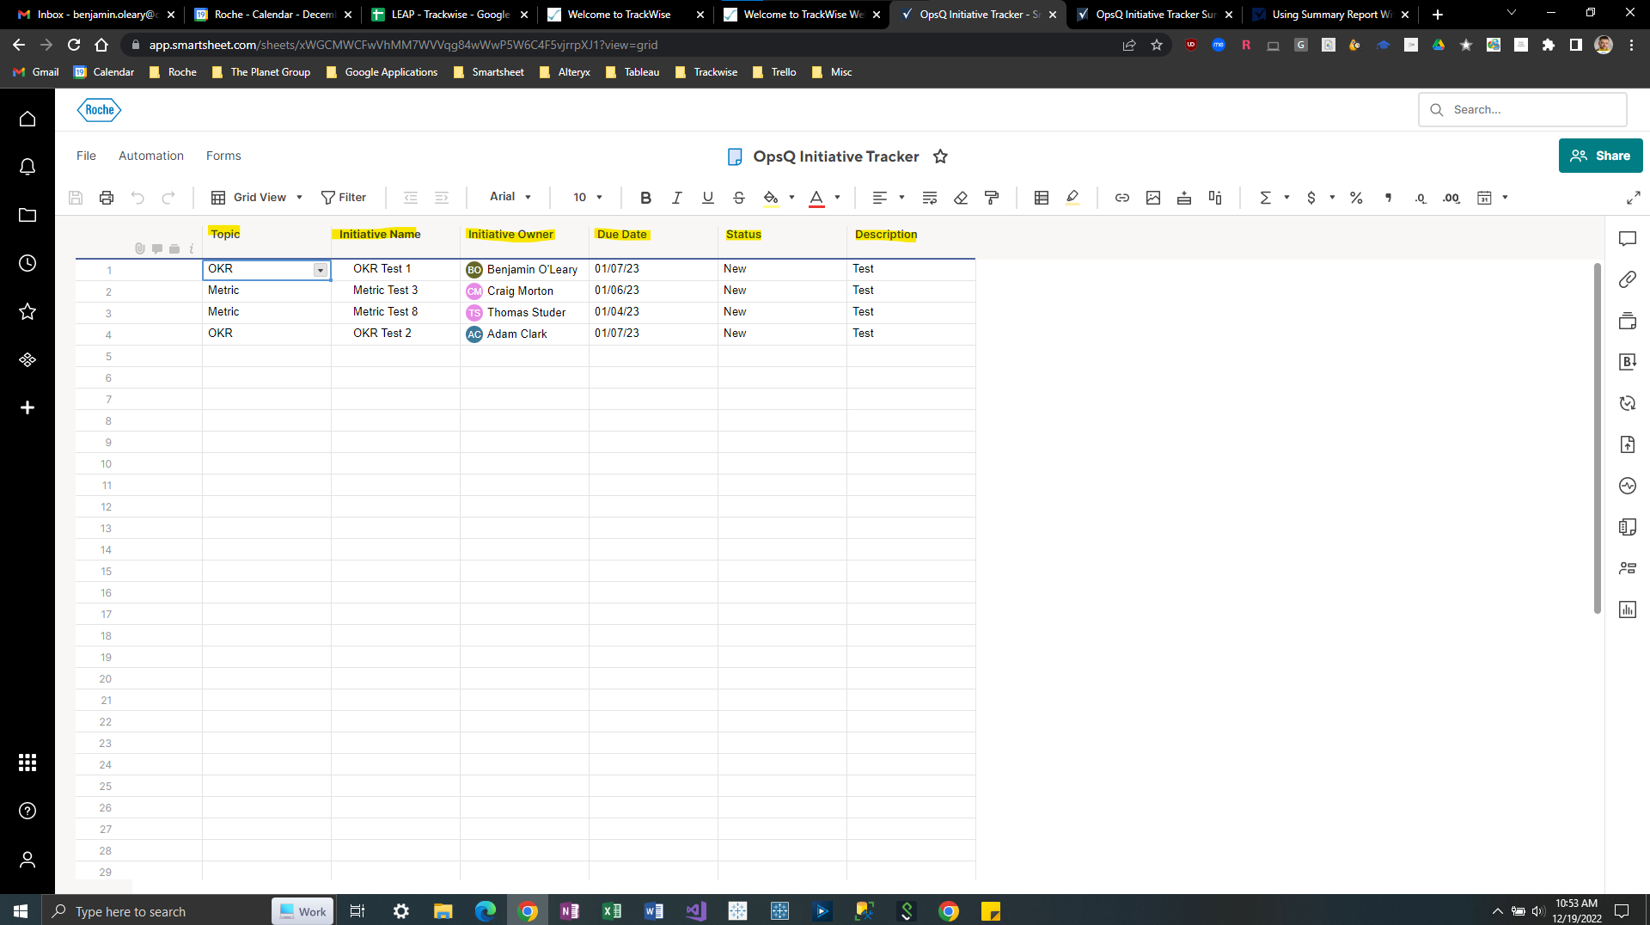
Task: Select the Topic column header
Action: (x=225, y=234)
